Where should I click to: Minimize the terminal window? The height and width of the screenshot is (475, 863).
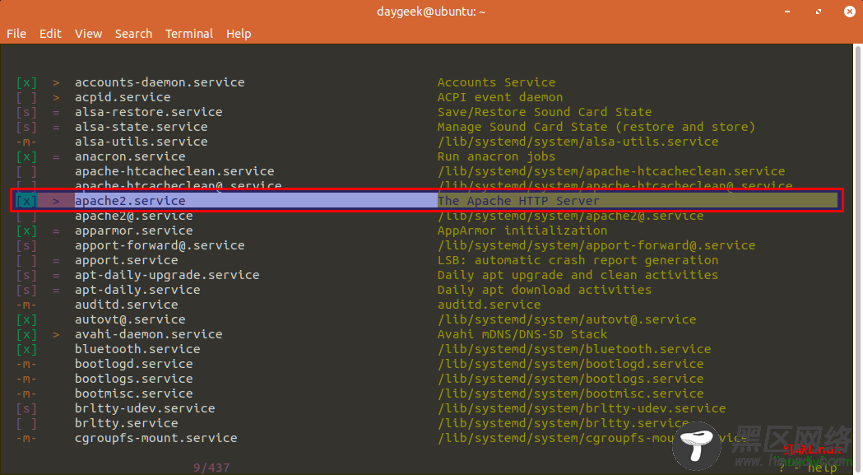[787, 12]
